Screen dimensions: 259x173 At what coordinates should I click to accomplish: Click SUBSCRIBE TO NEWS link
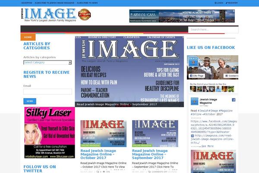87,3
